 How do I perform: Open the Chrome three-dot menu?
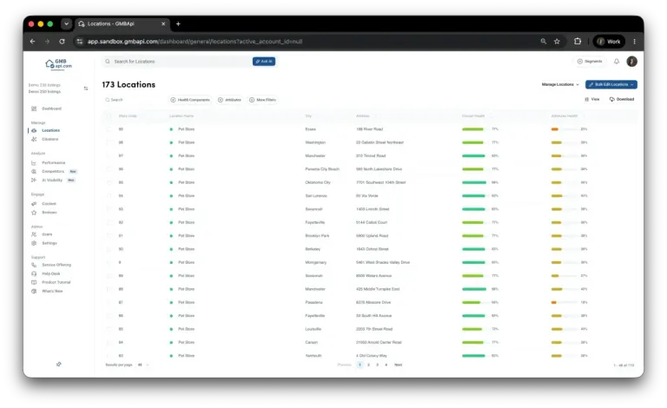coord(634,42)
